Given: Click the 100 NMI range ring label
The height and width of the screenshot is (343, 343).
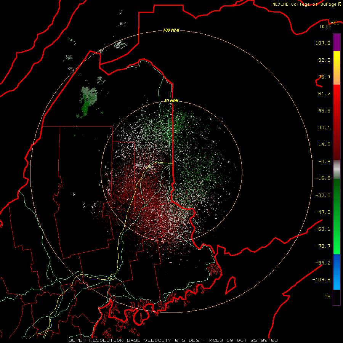Looking at the screenshot, I should (x=171, y=30).
